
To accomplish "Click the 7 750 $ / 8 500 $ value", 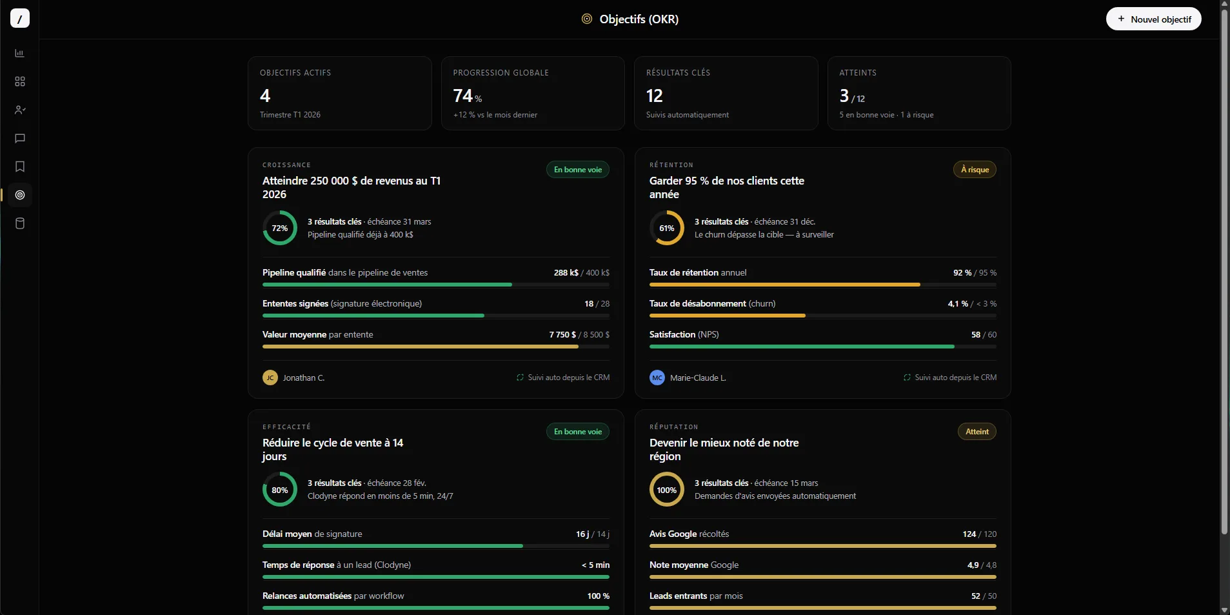I will point(579,334).
